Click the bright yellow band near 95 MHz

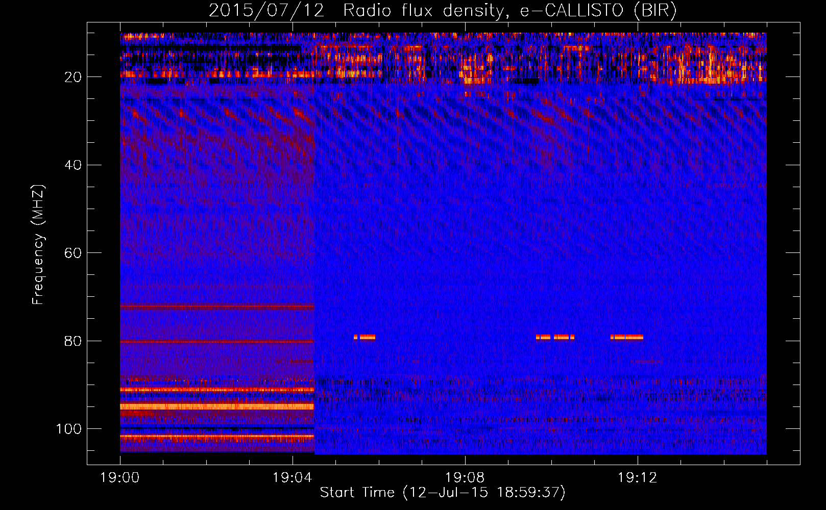pyautogui.click(x=217, y=406)
